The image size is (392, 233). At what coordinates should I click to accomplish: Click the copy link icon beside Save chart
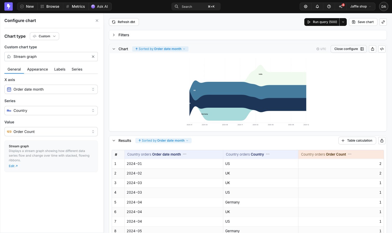coord(383,22)
